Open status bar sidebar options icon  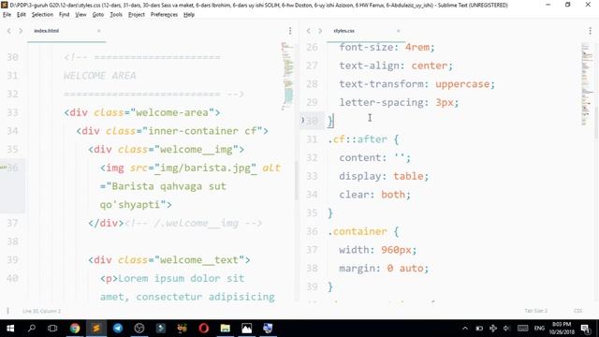pyautogui.click(x=7, y=311)
